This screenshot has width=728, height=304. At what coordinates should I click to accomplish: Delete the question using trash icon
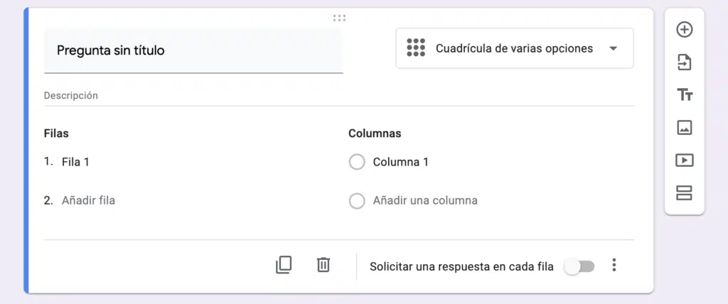(x=323, y=265)
